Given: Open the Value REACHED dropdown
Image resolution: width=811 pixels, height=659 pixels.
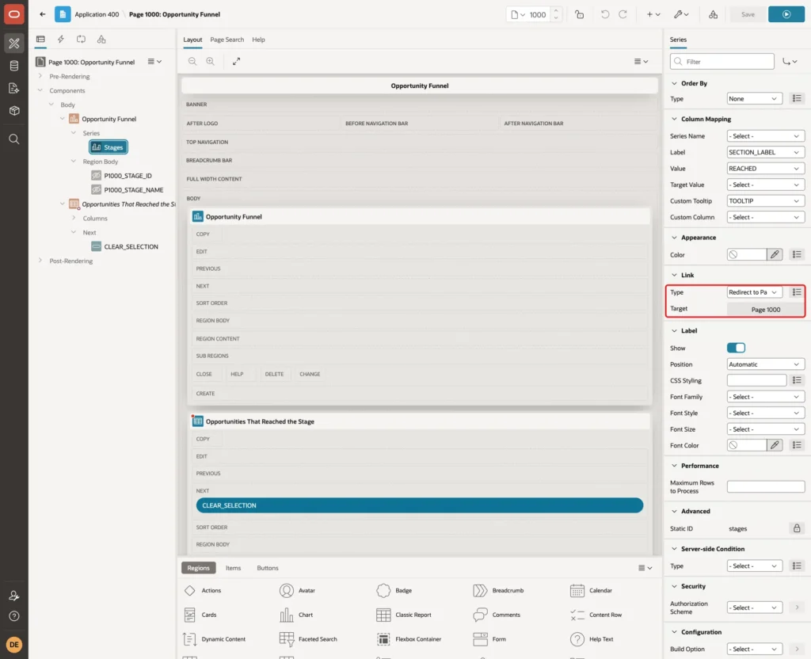Looking at the screenshot, I should (765, 169).
